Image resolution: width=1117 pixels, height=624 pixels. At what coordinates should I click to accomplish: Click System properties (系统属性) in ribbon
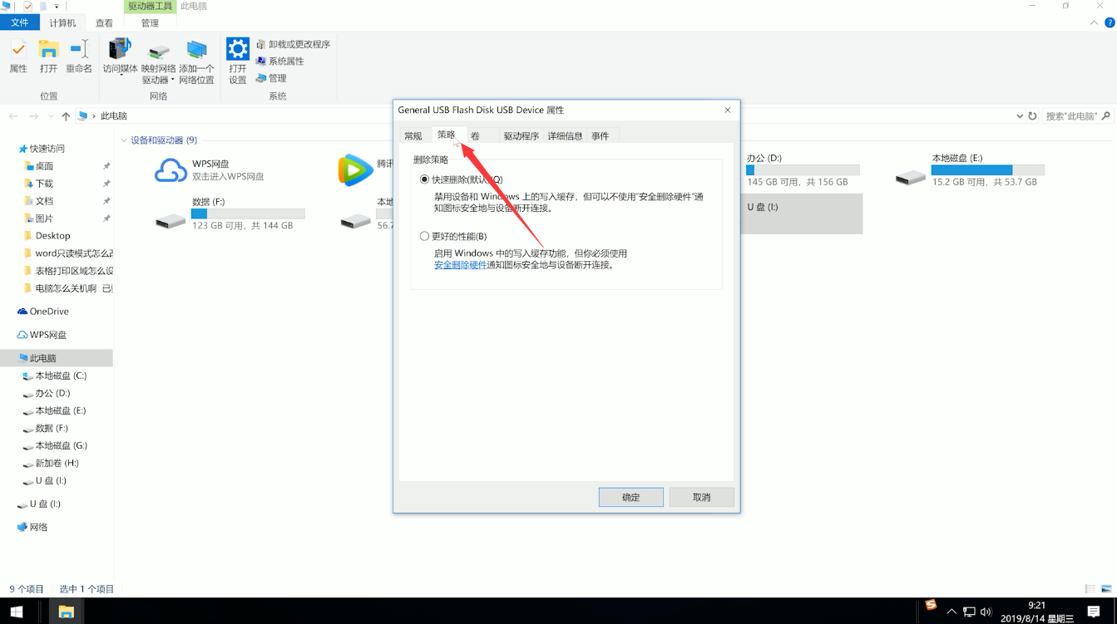coord(279,61)
